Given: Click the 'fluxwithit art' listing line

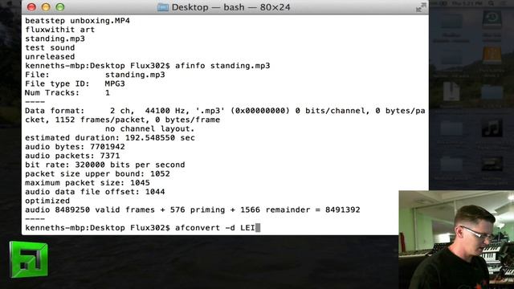Looking at the screenshot, I should point(59,30).
